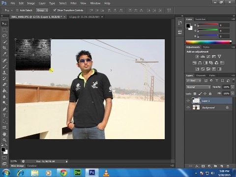Select the Eraser tool
The height and width of the screenshot is (177, 236).
pyautogui.click(x=4, y=85)
